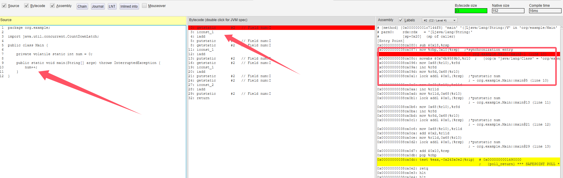Click the Native size field

(508, 11)
